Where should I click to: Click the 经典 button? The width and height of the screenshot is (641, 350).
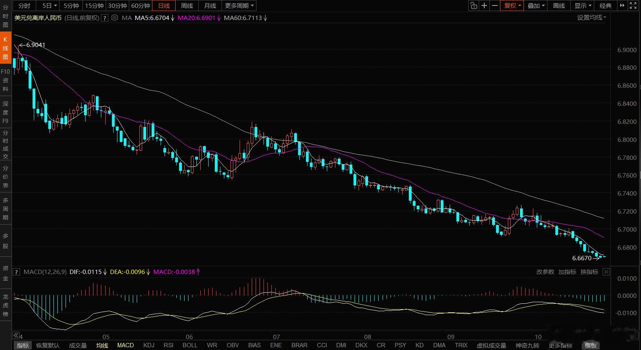tap(606, 5)
